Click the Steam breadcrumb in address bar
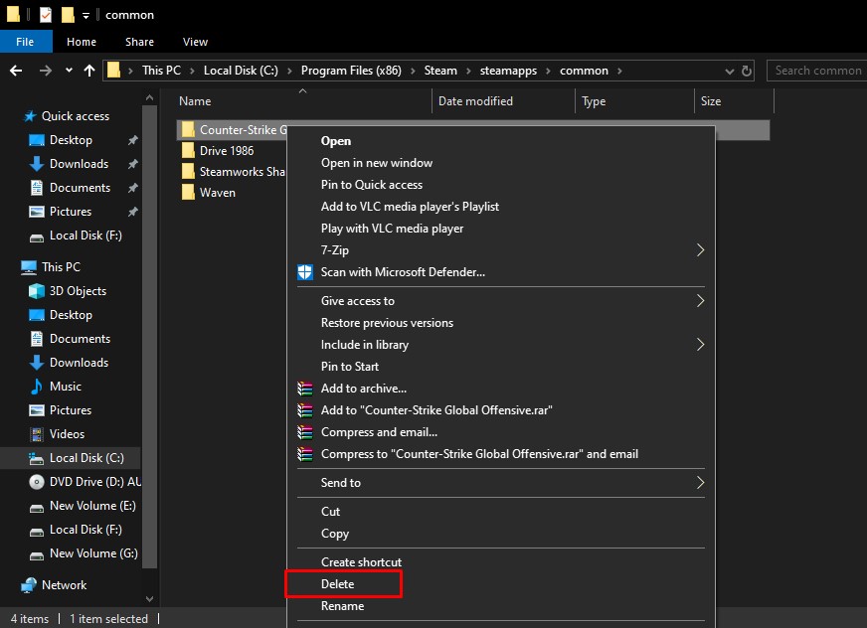This screenshot has height=628, width=867. [x=441, y=71]
